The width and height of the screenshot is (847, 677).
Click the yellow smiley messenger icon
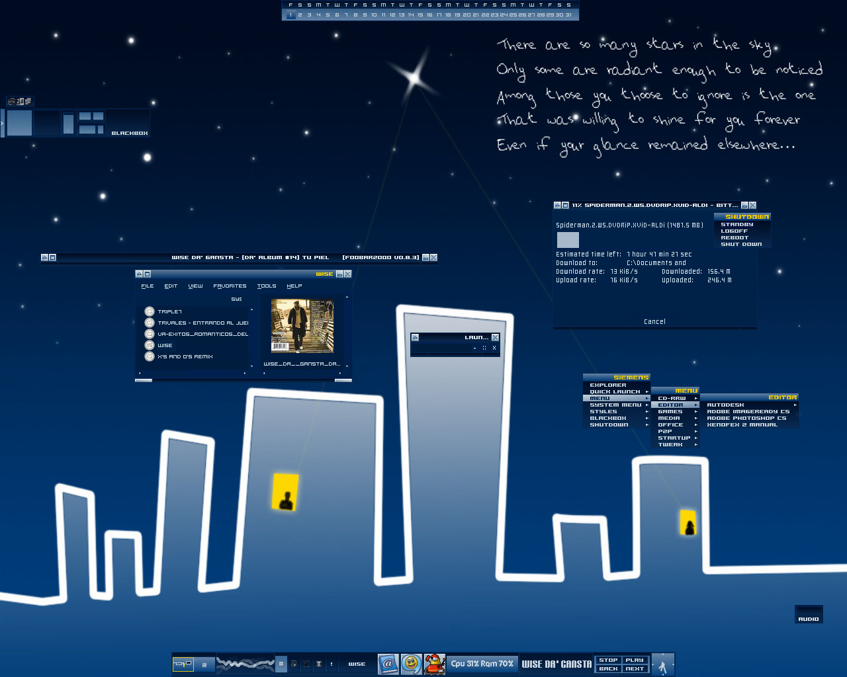pyautogui.click(x=411, y=664)
